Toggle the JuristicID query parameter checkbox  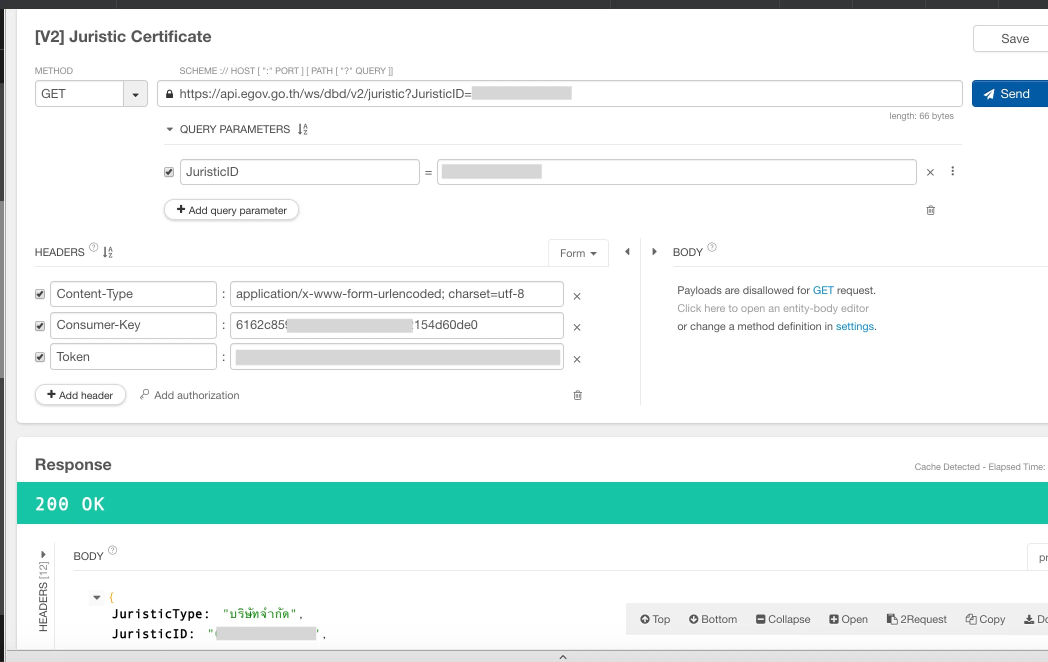click(x=168, y=171)
